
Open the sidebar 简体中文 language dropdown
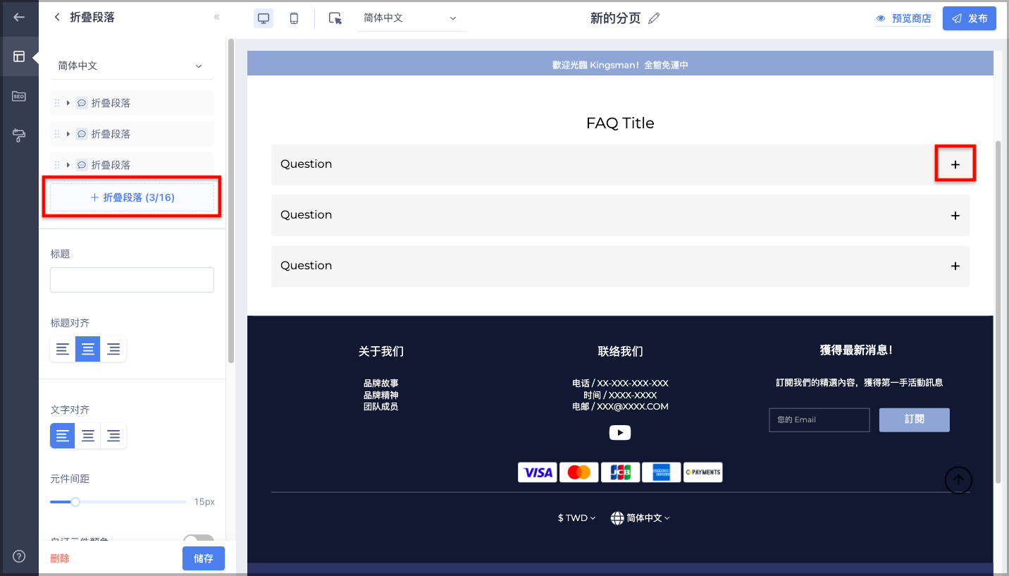[x=132, y=66]
